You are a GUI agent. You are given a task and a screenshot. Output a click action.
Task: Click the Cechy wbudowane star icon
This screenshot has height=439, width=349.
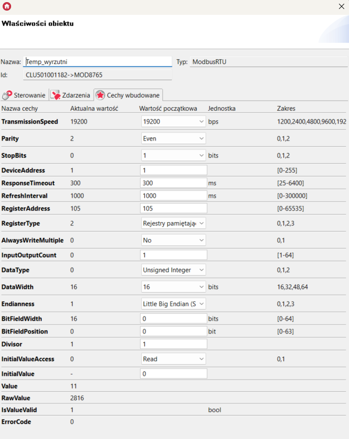point(100,95)
